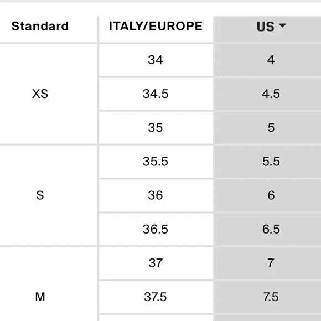The height and width of the screenshot is (321, 321).
Task: Click the ITALY/EUROPE column header
Action: pos(156,29)
